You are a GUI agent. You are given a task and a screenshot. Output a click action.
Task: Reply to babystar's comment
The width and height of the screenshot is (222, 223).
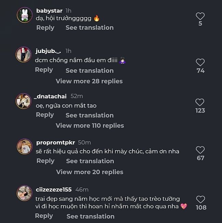[x=45, y=28]
